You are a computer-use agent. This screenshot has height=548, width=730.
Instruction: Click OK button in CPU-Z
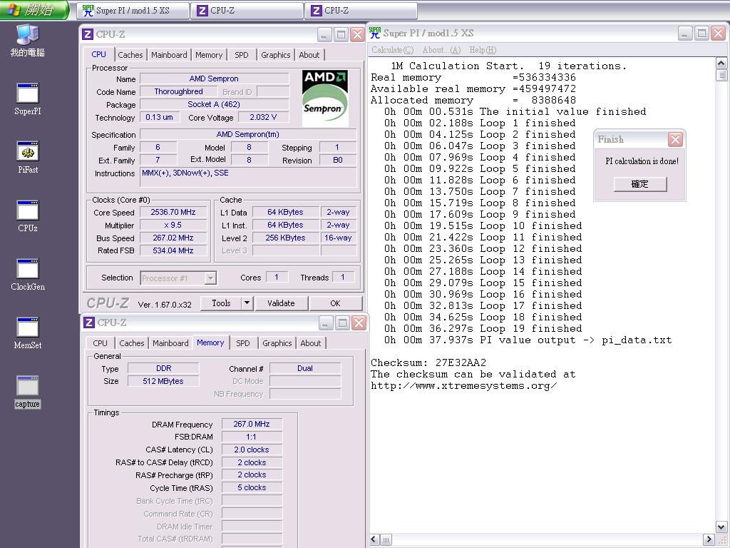pos(335,303)
